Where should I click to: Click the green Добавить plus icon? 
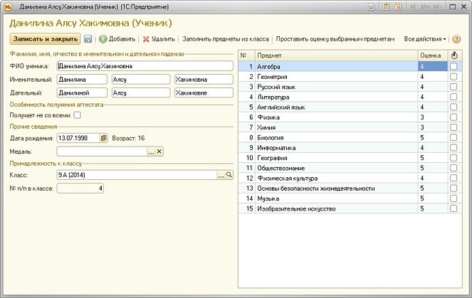[x=103, y=39]
